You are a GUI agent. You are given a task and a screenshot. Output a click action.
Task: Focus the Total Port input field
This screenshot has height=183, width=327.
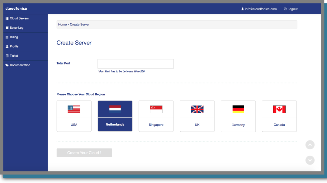point(135,64)
